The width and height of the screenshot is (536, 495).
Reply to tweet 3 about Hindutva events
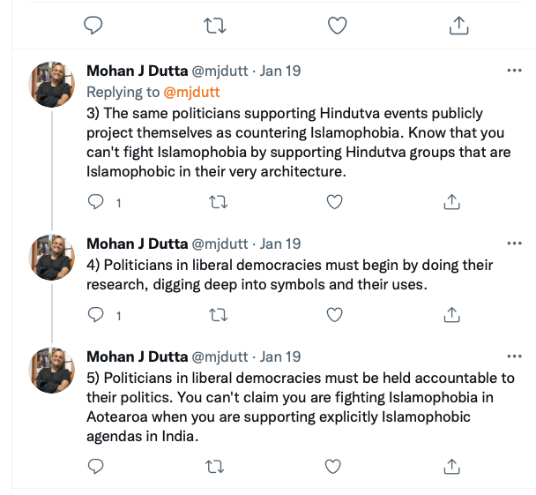click(96, 202)
